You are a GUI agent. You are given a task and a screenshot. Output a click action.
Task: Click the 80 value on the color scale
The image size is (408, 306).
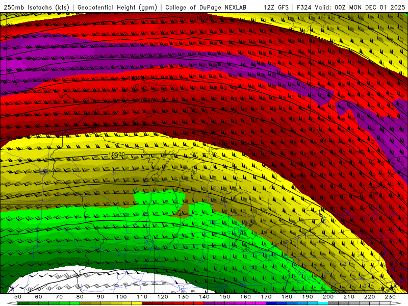[80, 297]
